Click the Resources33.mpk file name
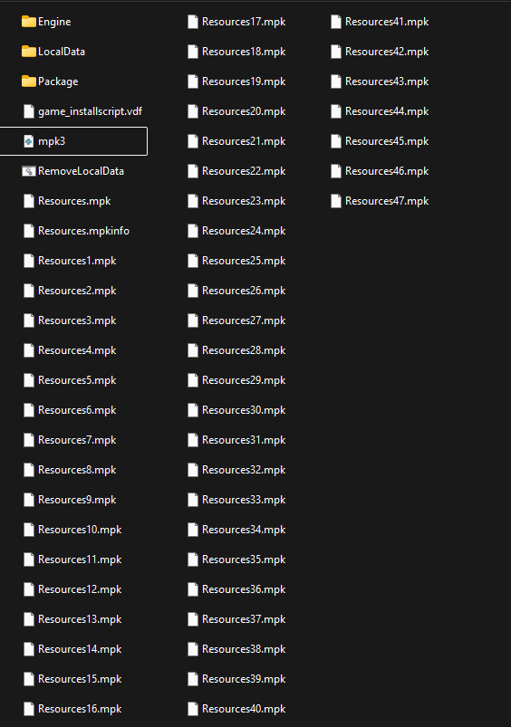The image size is (511, 727). click(244, 500)
